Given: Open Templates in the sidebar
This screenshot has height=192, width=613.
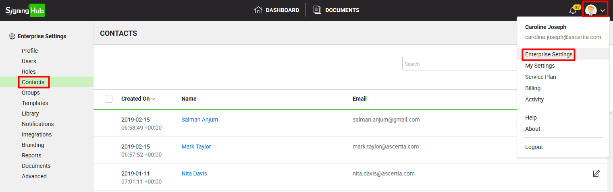Looking at the screenshot, I should (35, 103).
